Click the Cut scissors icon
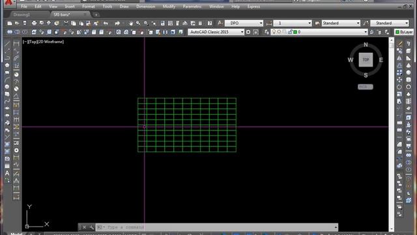 click(66, 23)
